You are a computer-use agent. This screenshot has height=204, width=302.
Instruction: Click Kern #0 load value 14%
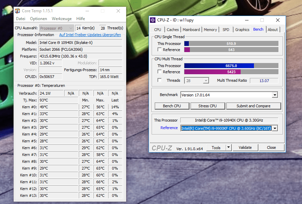115,107
